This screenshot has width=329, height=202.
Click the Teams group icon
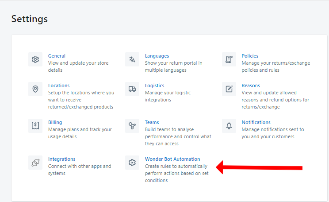point(132,126)
